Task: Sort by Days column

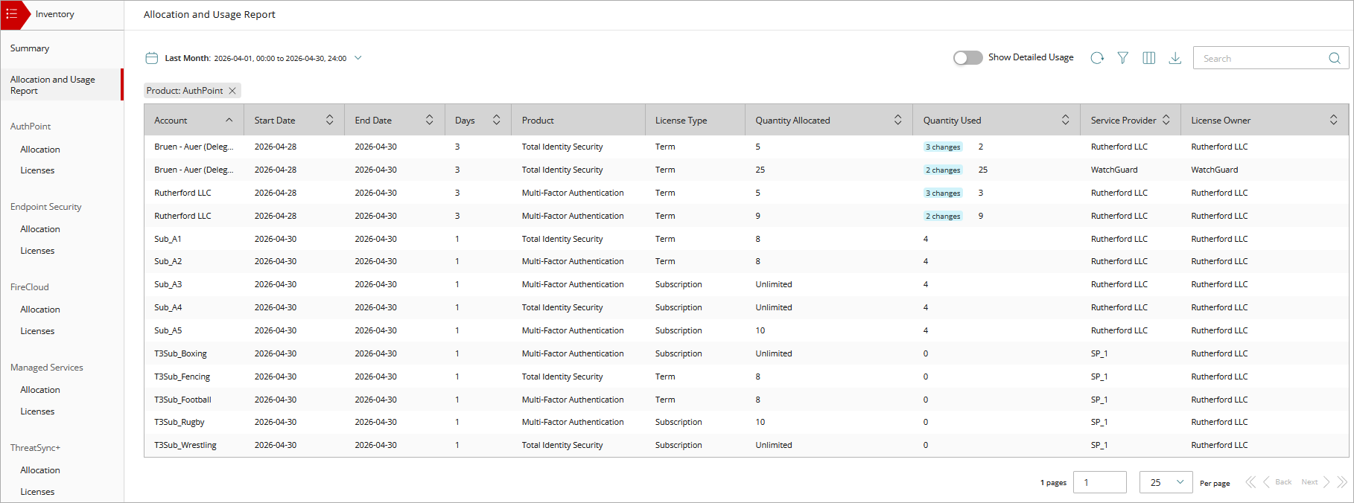Action: [x=497, y=120]
